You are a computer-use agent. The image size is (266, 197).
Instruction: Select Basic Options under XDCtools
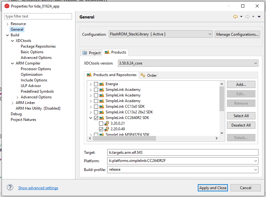click(32, 52)
